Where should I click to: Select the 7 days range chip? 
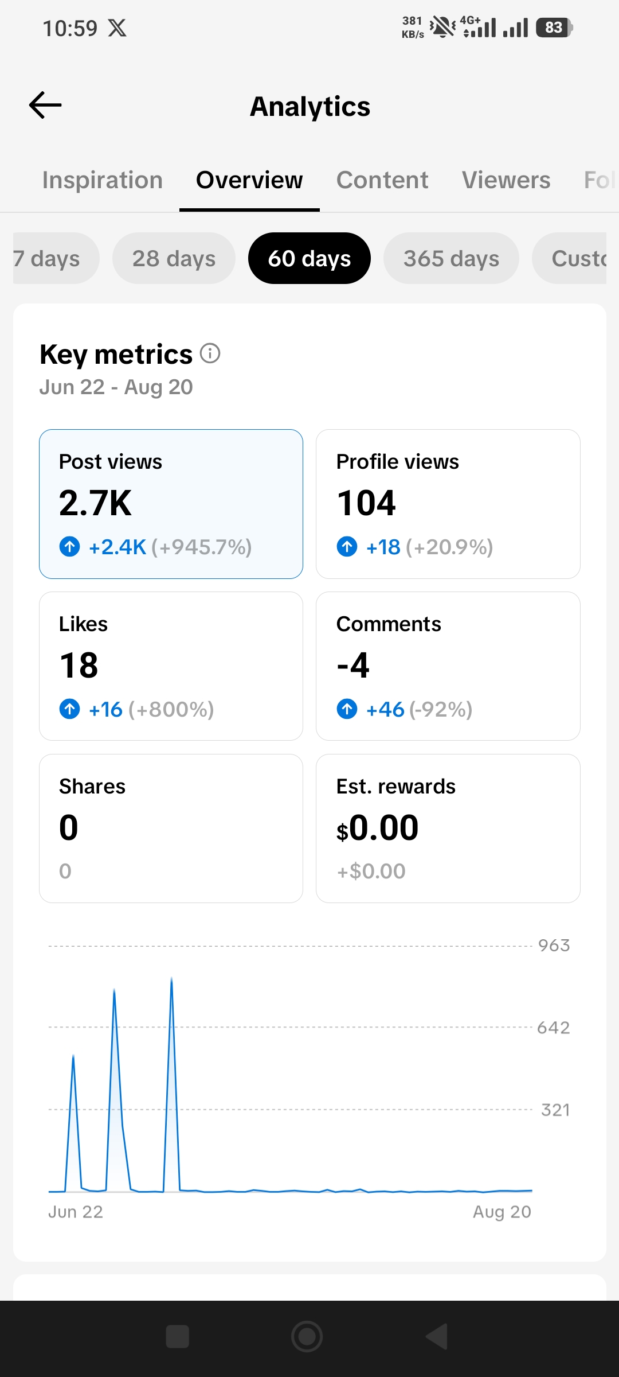point(56,258)
